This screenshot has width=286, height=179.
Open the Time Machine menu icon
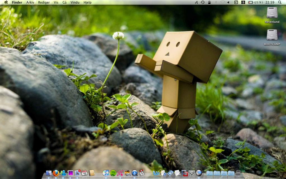(203, 2)
